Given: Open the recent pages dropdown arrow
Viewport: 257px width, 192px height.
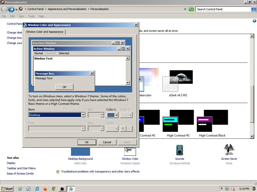Looking at the screenshot, I should tap(16, 10).
